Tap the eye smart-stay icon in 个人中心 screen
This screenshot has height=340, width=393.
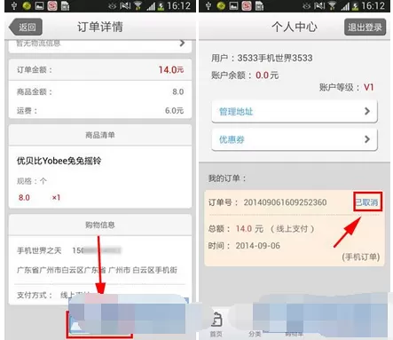pyautogui.click(x=307, y=6)
